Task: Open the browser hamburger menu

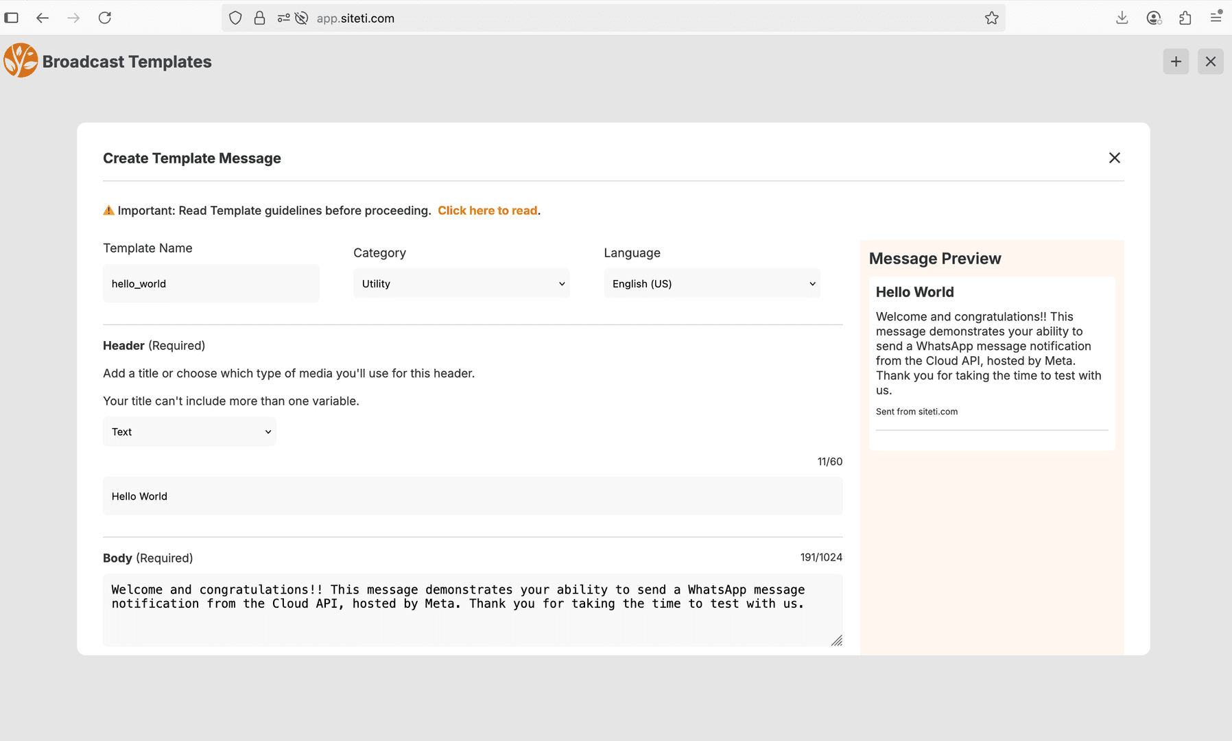Action: tap(1216, 18)
